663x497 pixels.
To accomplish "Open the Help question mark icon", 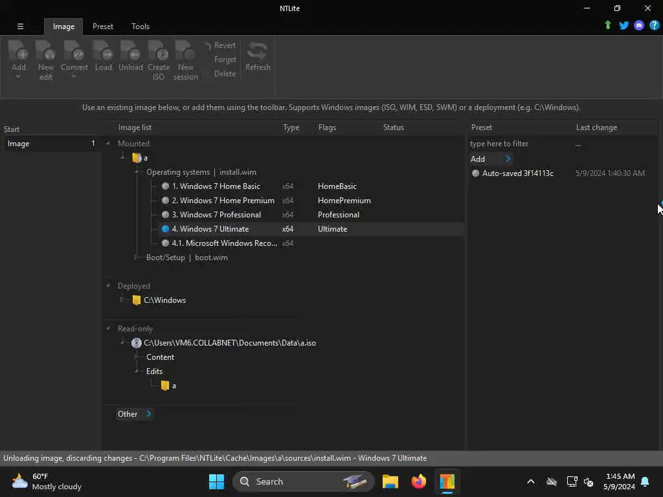I will coord(654,25).
